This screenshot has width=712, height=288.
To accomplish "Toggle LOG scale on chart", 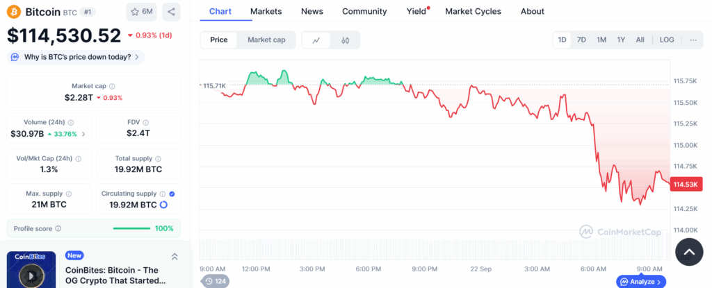I will [667, 40].
